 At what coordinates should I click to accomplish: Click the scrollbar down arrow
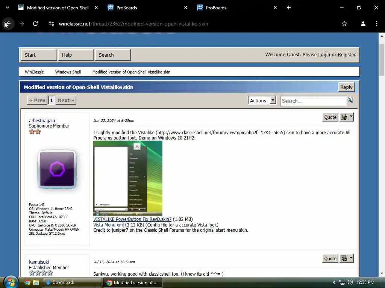pos(382,273)
